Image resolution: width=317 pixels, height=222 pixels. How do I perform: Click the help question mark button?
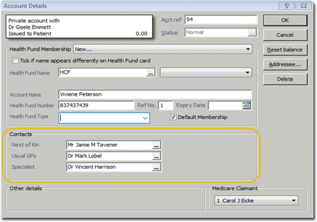[285, 6]
